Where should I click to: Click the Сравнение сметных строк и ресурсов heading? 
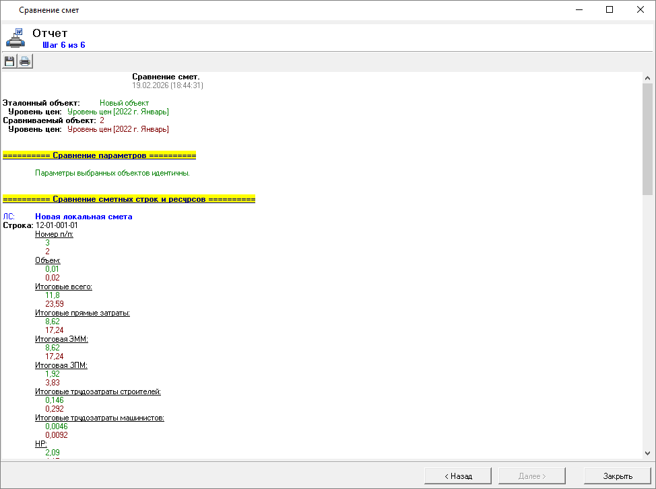pyautogui.click(x=129, y=200)
